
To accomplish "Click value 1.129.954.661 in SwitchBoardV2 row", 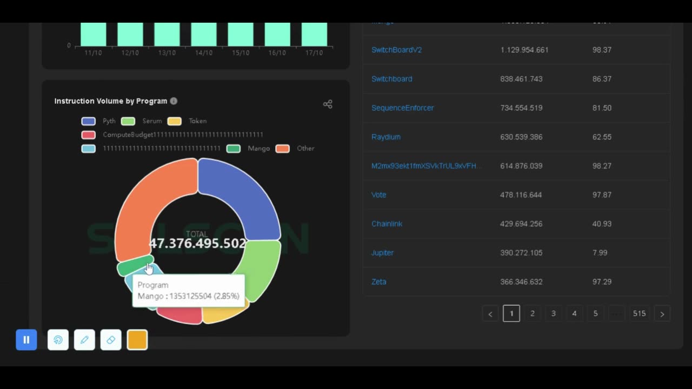I will [524, 50].
